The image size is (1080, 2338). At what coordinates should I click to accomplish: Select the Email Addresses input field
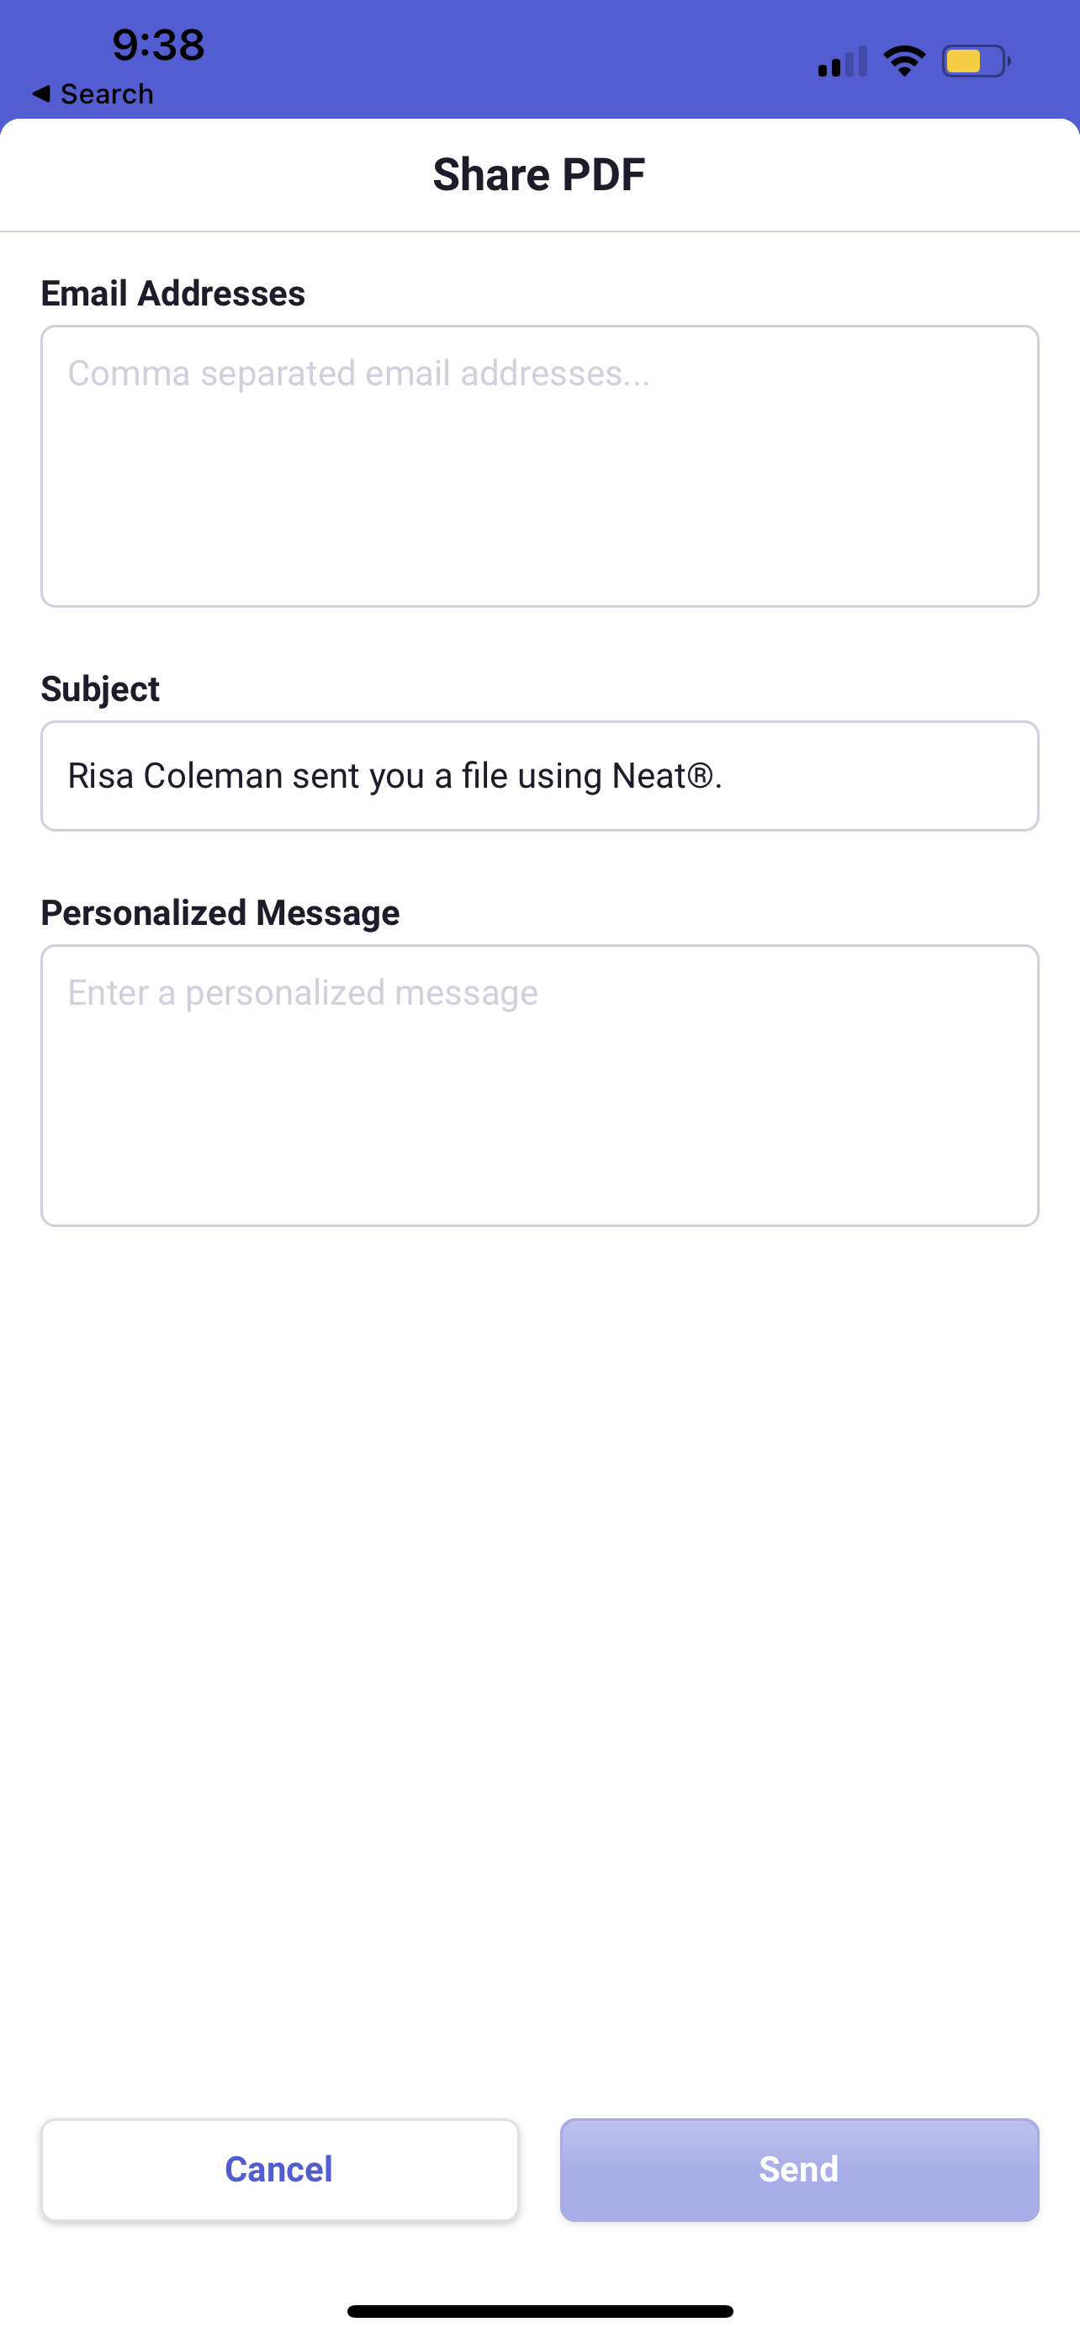pos(539,463)
